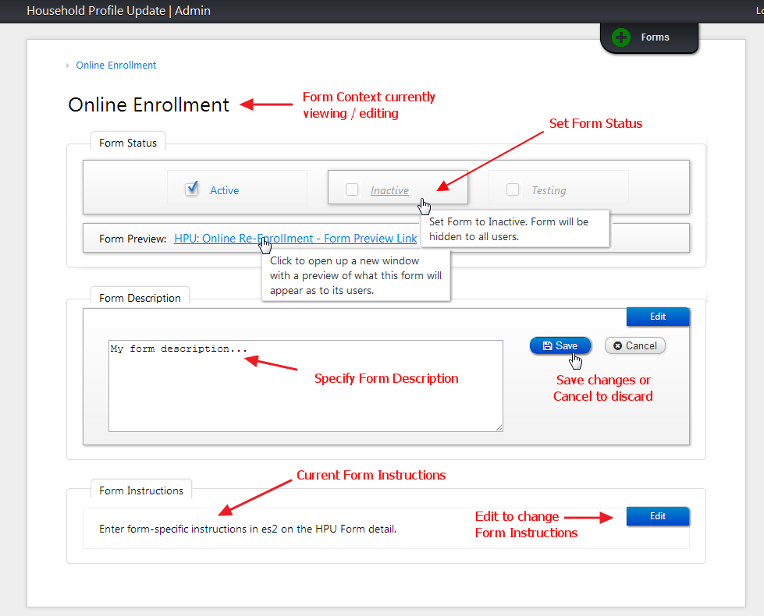Click Edit button in Form Description
Viewport: 764px width, 616px height.
coord(658,317)
